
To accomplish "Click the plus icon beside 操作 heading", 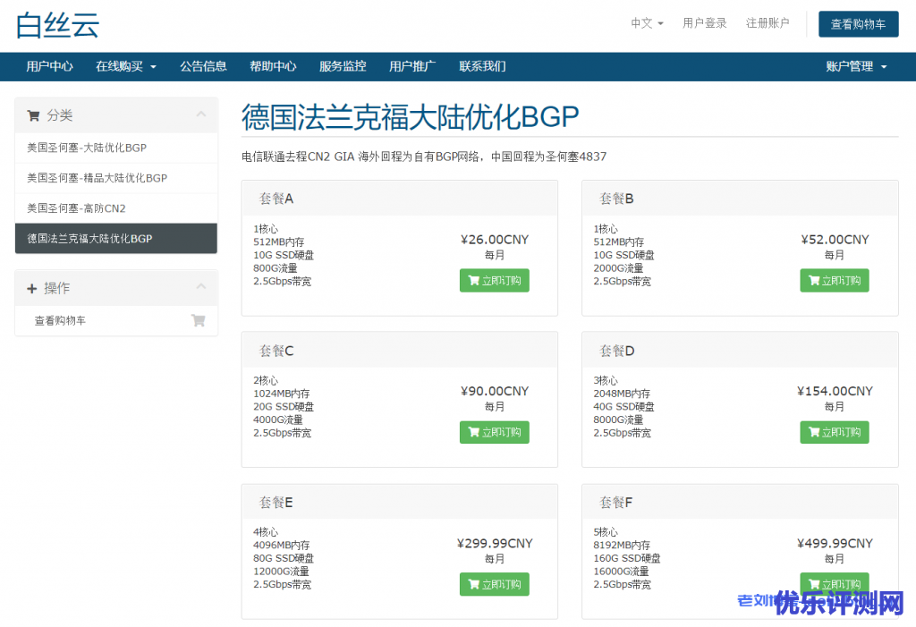I will click(x=32, y=288).
